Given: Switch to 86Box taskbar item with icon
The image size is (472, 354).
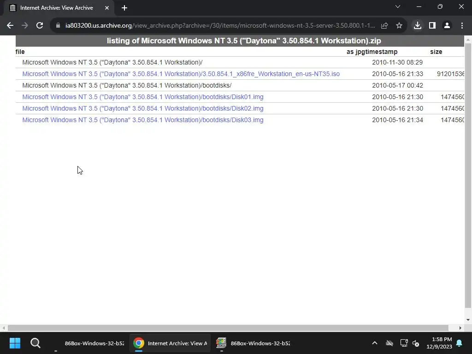Looking at the screenshot, I should point(253,343).
